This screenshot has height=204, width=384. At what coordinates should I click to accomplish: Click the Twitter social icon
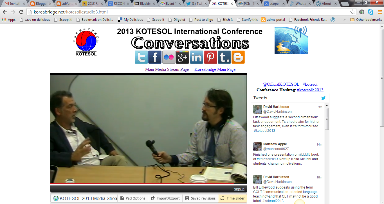coord(141,57)
